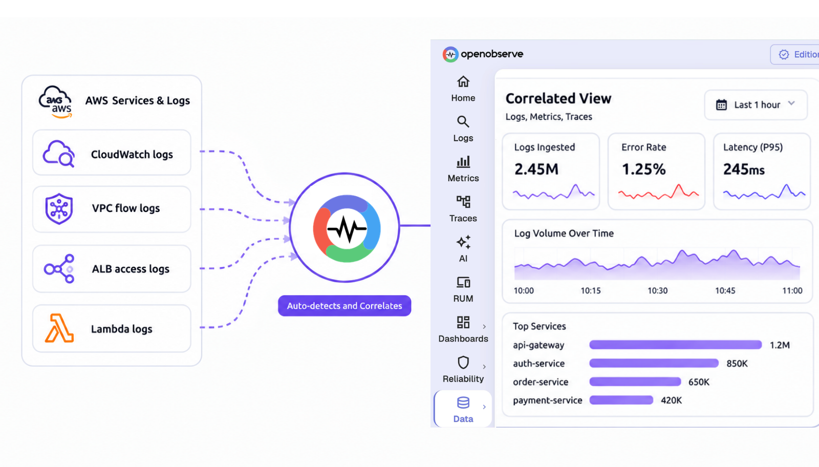Image resolution: width=819 pixels, height=467 pixels.
Task: Click the Logs, Metrics, Traces subtitle
Action: 549,117
